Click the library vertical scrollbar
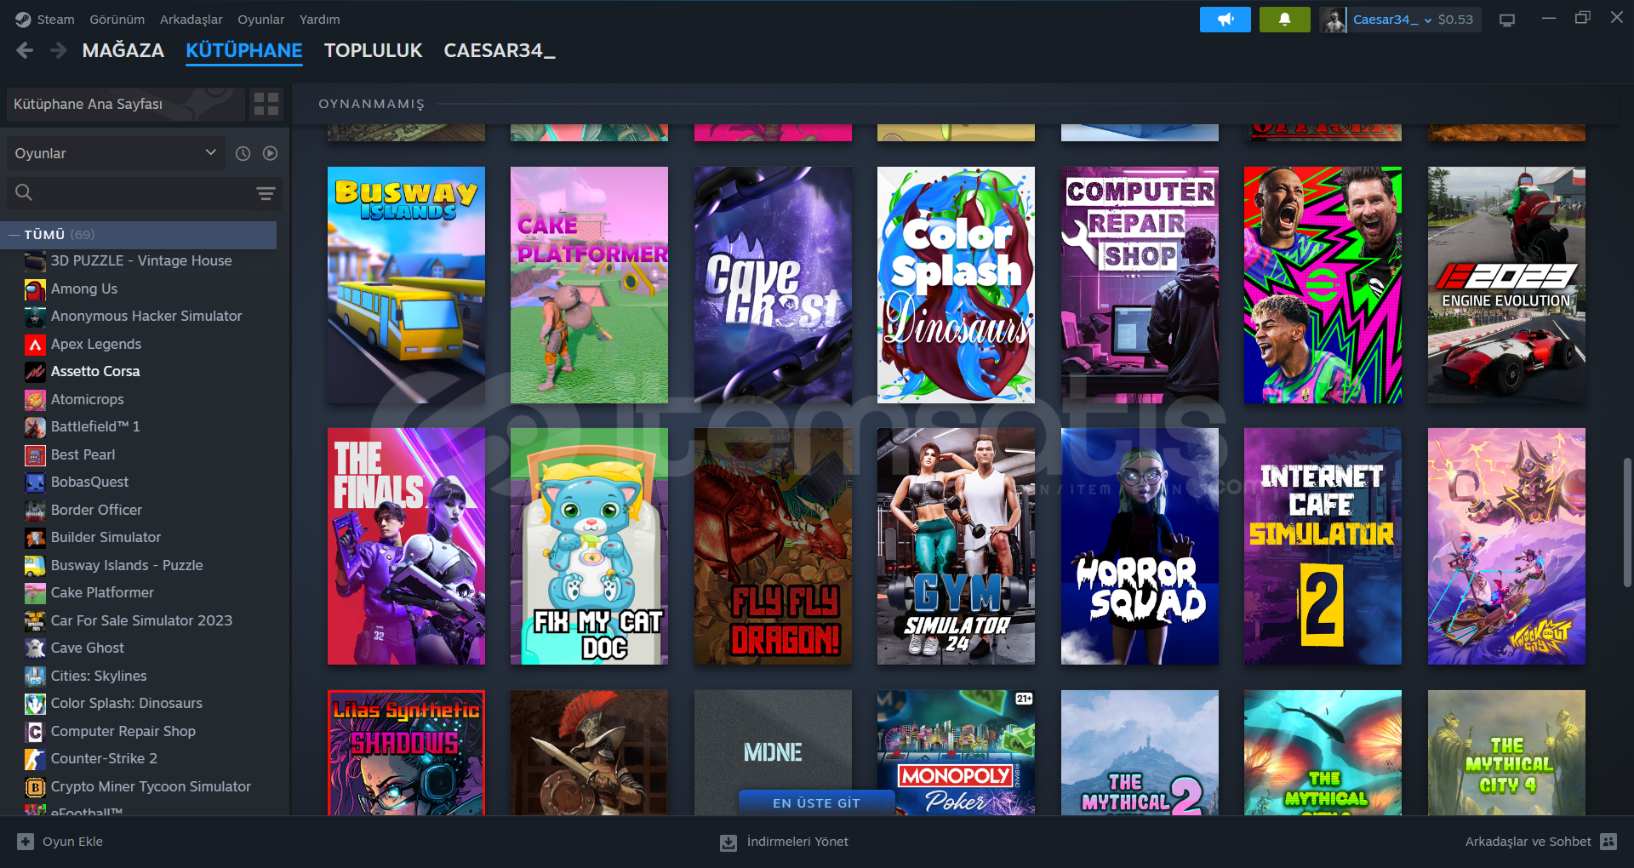Viewport: 1634px width, 868px height. (x=1627, y=522)
